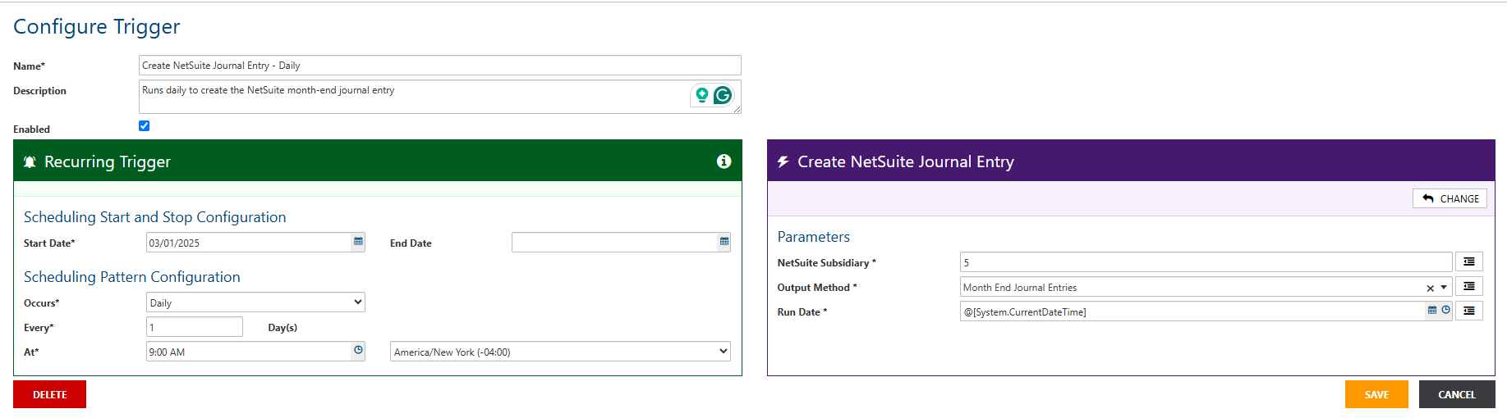
Task: Click the Create NetSuite Journal Entry header title
Action: [x=905, y=161]
